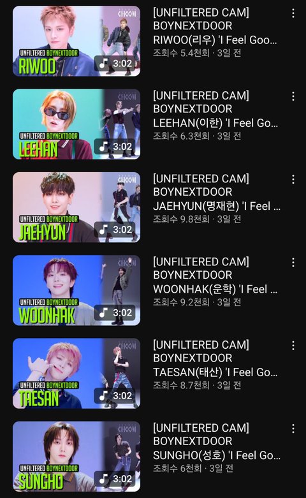Image resolution: width=306 pixels, height=498 pixels.
Task: Open the WOONHAK unfiltered cam thumbnail
Action: click(x=76, y=290)
